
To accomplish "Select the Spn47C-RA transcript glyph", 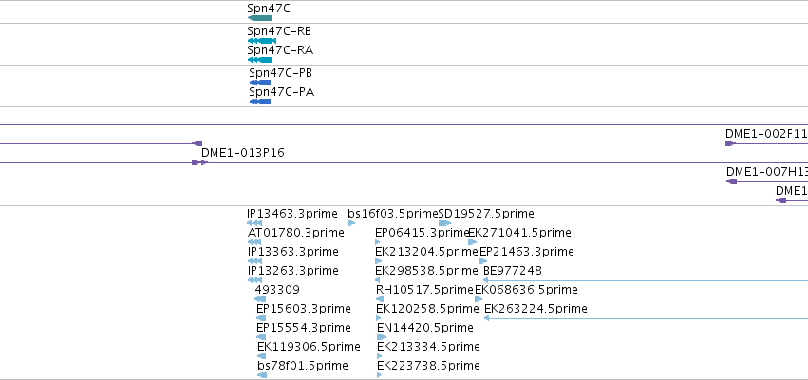I will [260, 60].
